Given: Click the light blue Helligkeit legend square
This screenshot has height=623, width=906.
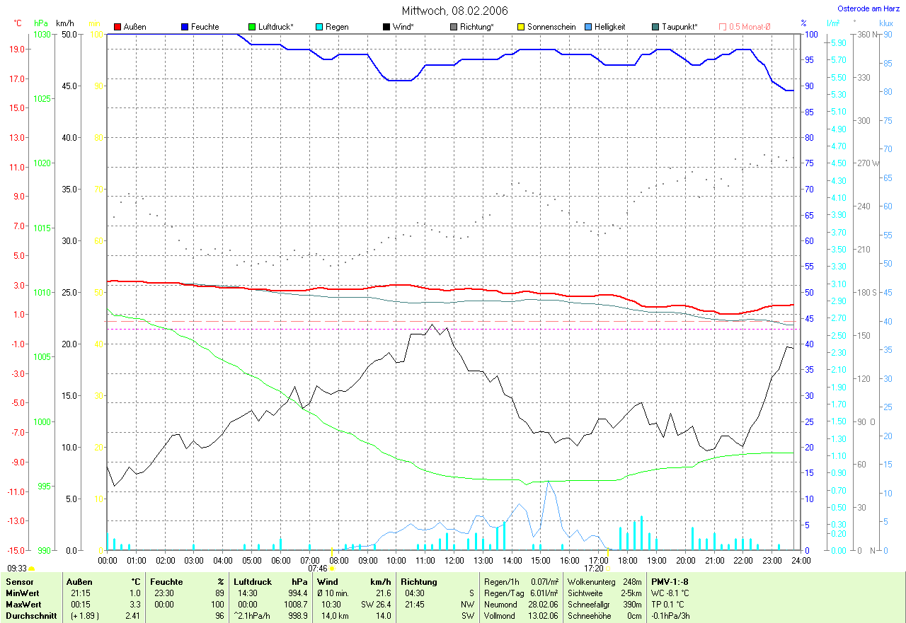Looking at the screenshot, I should click(588, 27).
